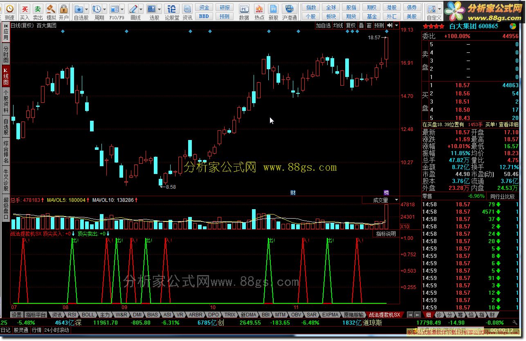Click 加自选 to add to watchlist

pos(323,25)
